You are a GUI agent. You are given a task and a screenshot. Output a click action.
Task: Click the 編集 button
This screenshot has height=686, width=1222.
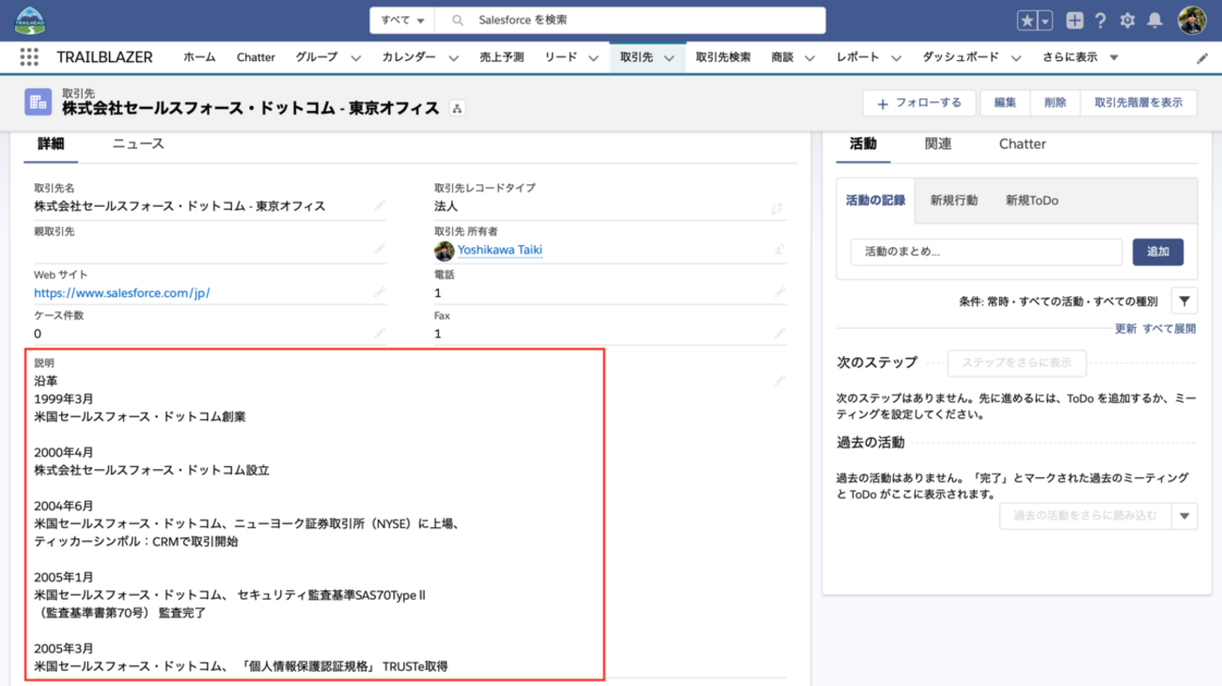pyautogui.click(x=1005, y=102)
